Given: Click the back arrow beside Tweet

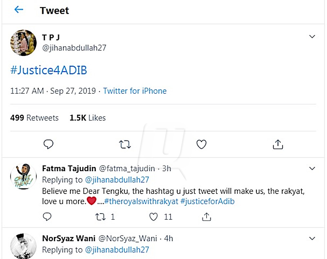Looking at the screenshot, I should click(19, 9).
